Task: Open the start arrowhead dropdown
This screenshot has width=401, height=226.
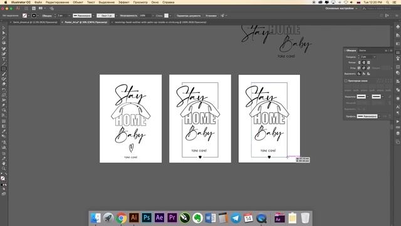Action: 368,97
